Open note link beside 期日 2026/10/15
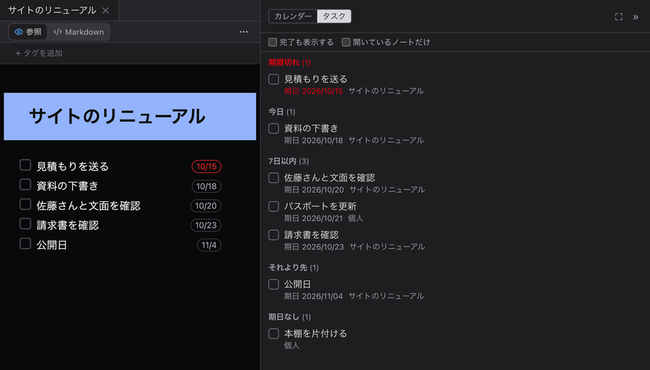This screenshot has width=650, height=370. (386, 91)
